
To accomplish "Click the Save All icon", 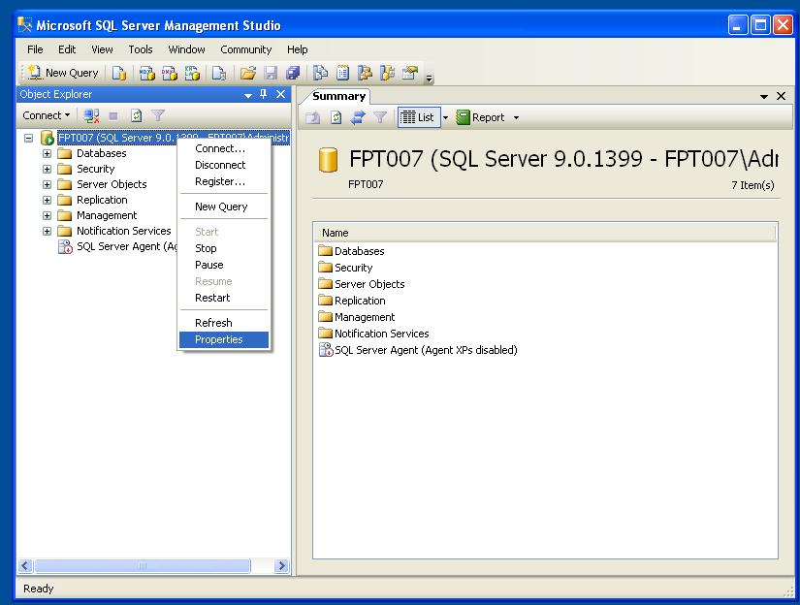I will click(293, 73).
